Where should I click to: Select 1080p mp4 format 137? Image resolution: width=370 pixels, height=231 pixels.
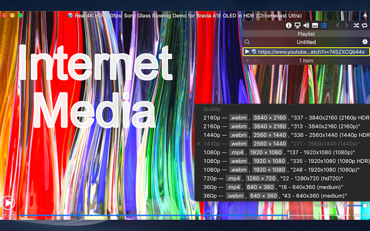coord(282,152)
